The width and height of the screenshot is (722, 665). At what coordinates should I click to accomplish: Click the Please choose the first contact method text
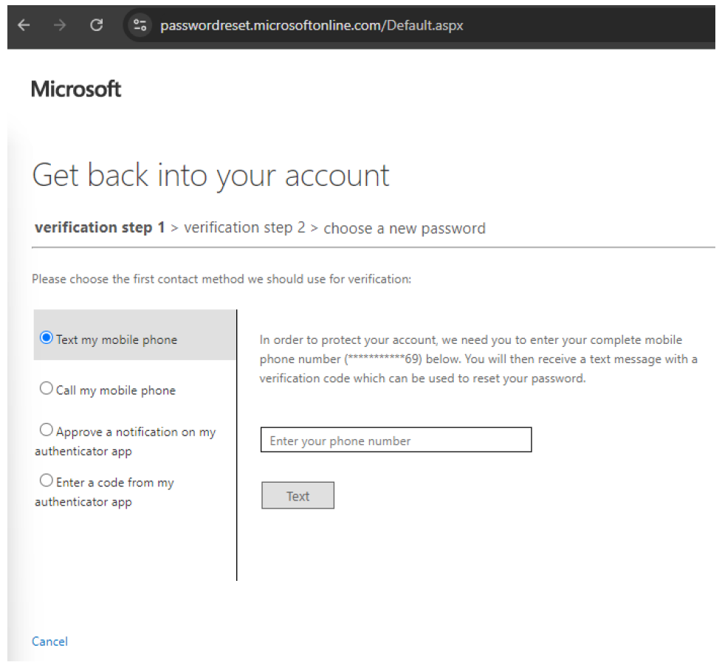[221, 279]
